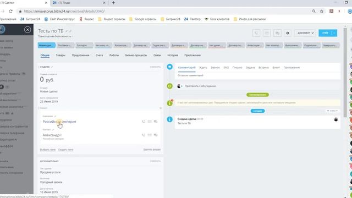Open the Роботы tab
Viewport: 352px width, 198px height.
(114, 55)
